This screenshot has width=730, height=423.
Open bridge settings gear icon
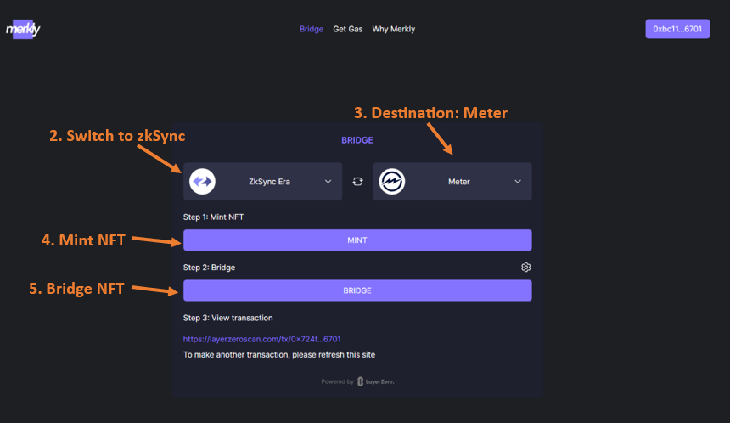pos(525,268)
